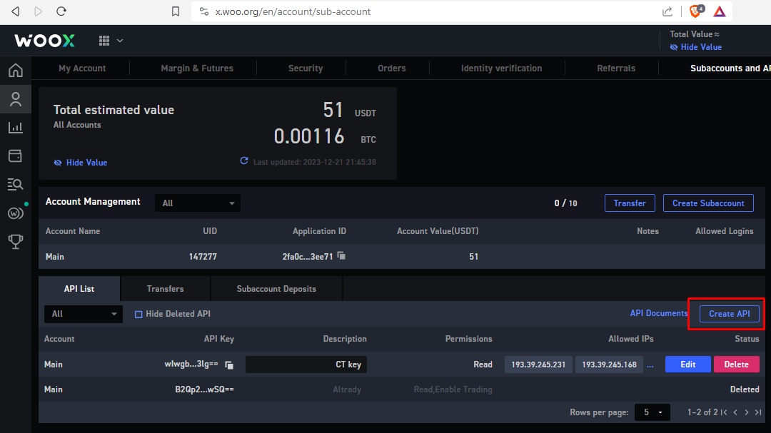This screenshot has width=771, height=433.
Task: Refresh the estimated value with the reload icon
Action: click(244, 161)
